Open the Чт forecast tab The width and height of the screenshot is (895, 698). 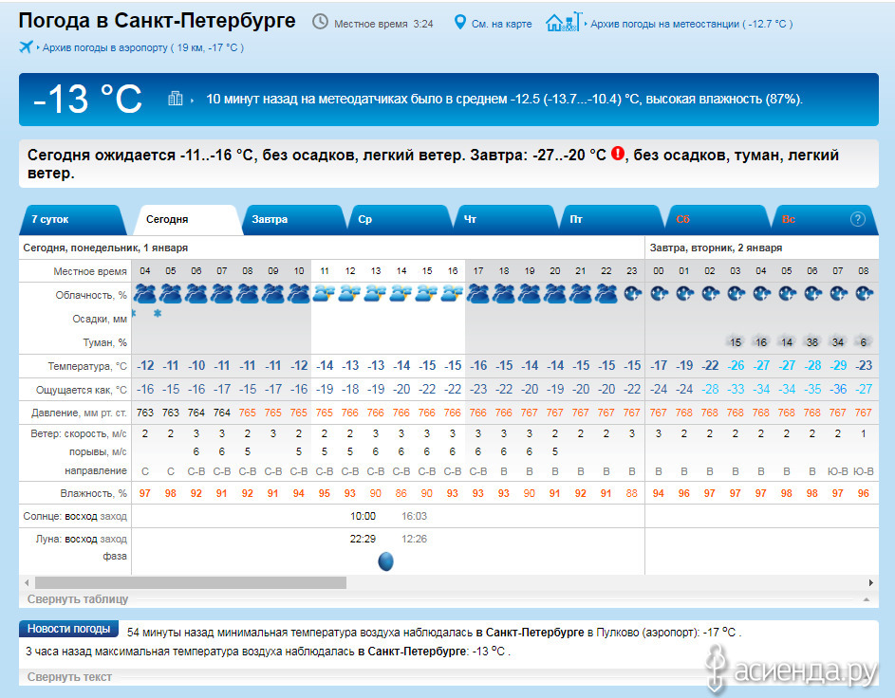tap(505, 220)
